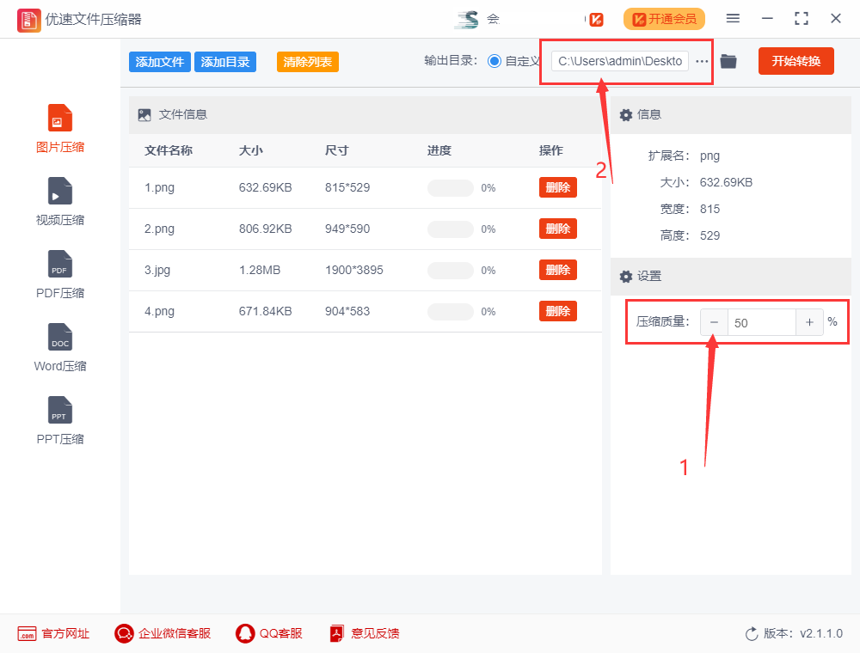Click the 671.84KB size cell

266,311
